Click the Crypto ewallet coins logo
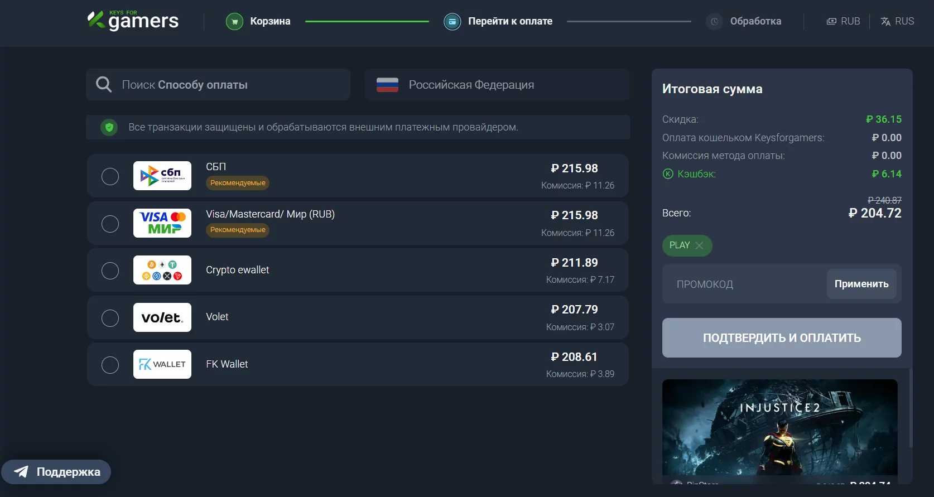Screen dimensions: 934x497 tap(162, 270)
